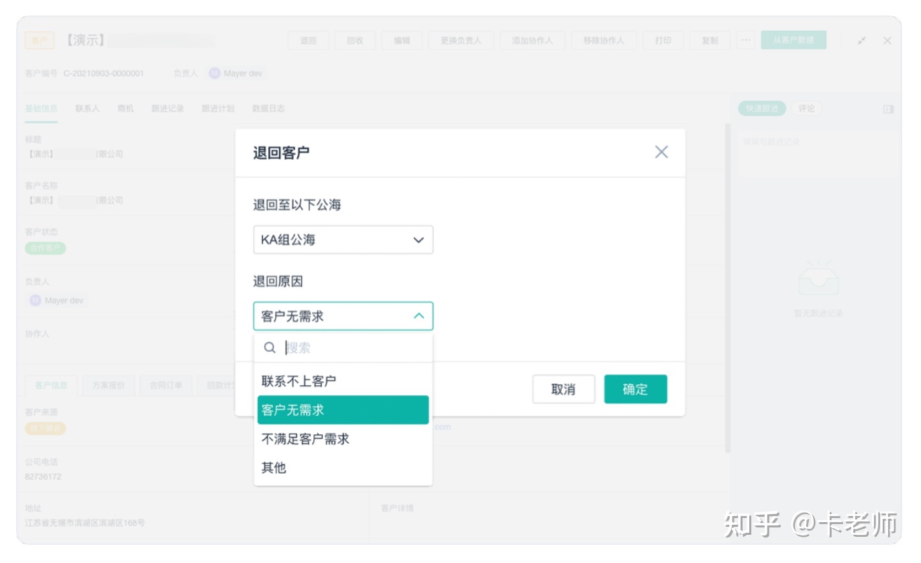The height and width of the screenshot is (563, 921).
Task: Choose 其他 in the reason options
Action: click(x=273, y=468)
